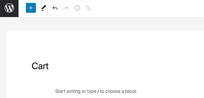The height and width of the screenshot is (98, 204).
Task: Click the gray area left of the page canvas
Action: point(3,64)
